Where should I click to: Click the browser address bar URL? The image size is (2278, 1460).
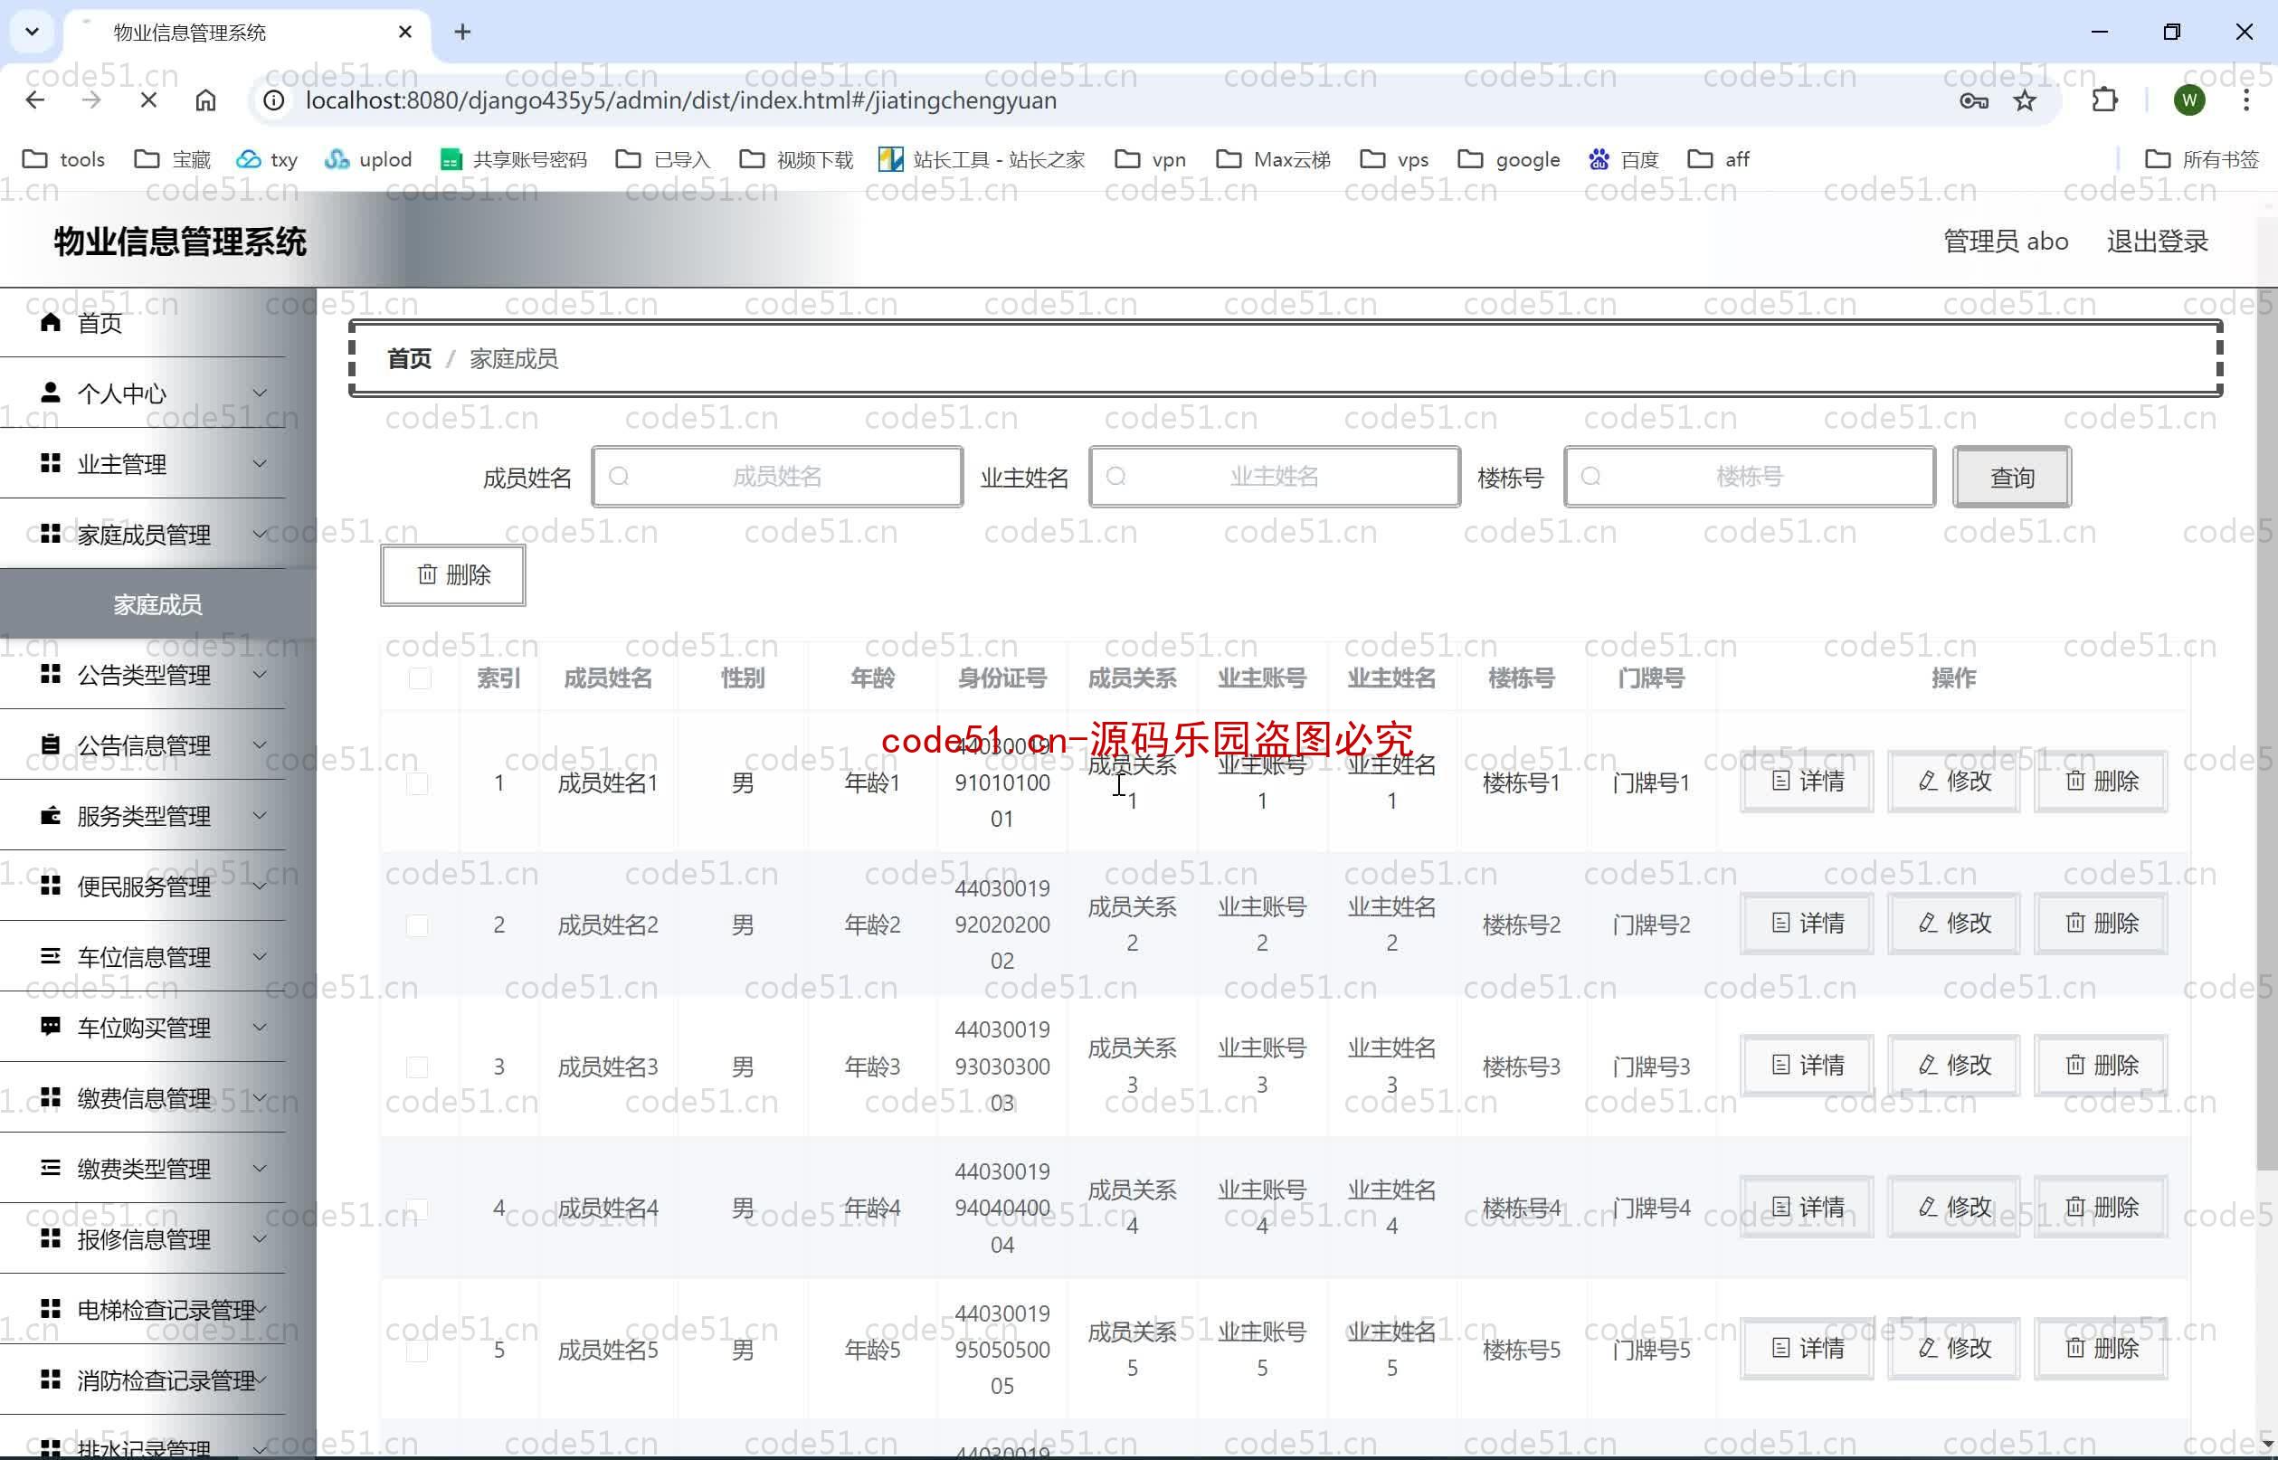[680, 100]
